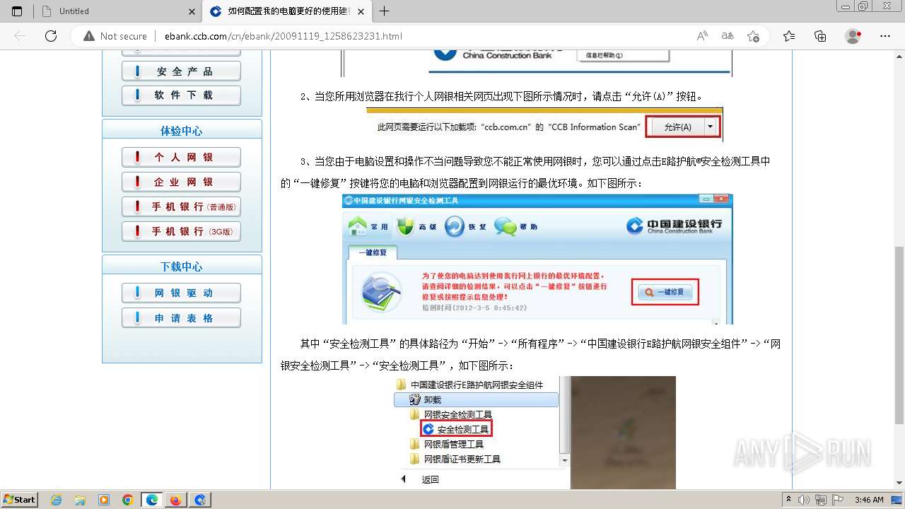Switch to Microsoft Edge taskbar icon
This screenshot has height=509, width=905.
[152, 500]
